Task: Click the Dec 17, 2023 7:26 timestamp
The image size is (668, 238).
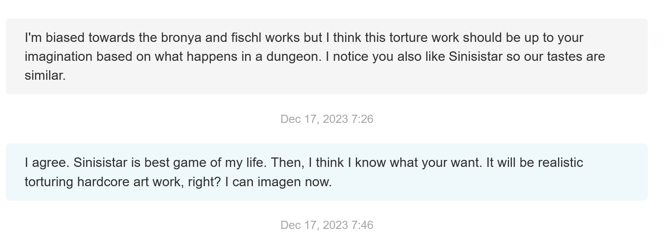Action: (327, 119)
